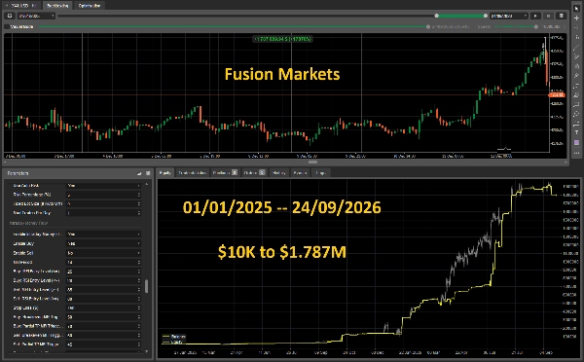Click the visual mode speed slider handle
Image resolution: width=584 pixels, height=362 pixels.
[x=536, y=27]
